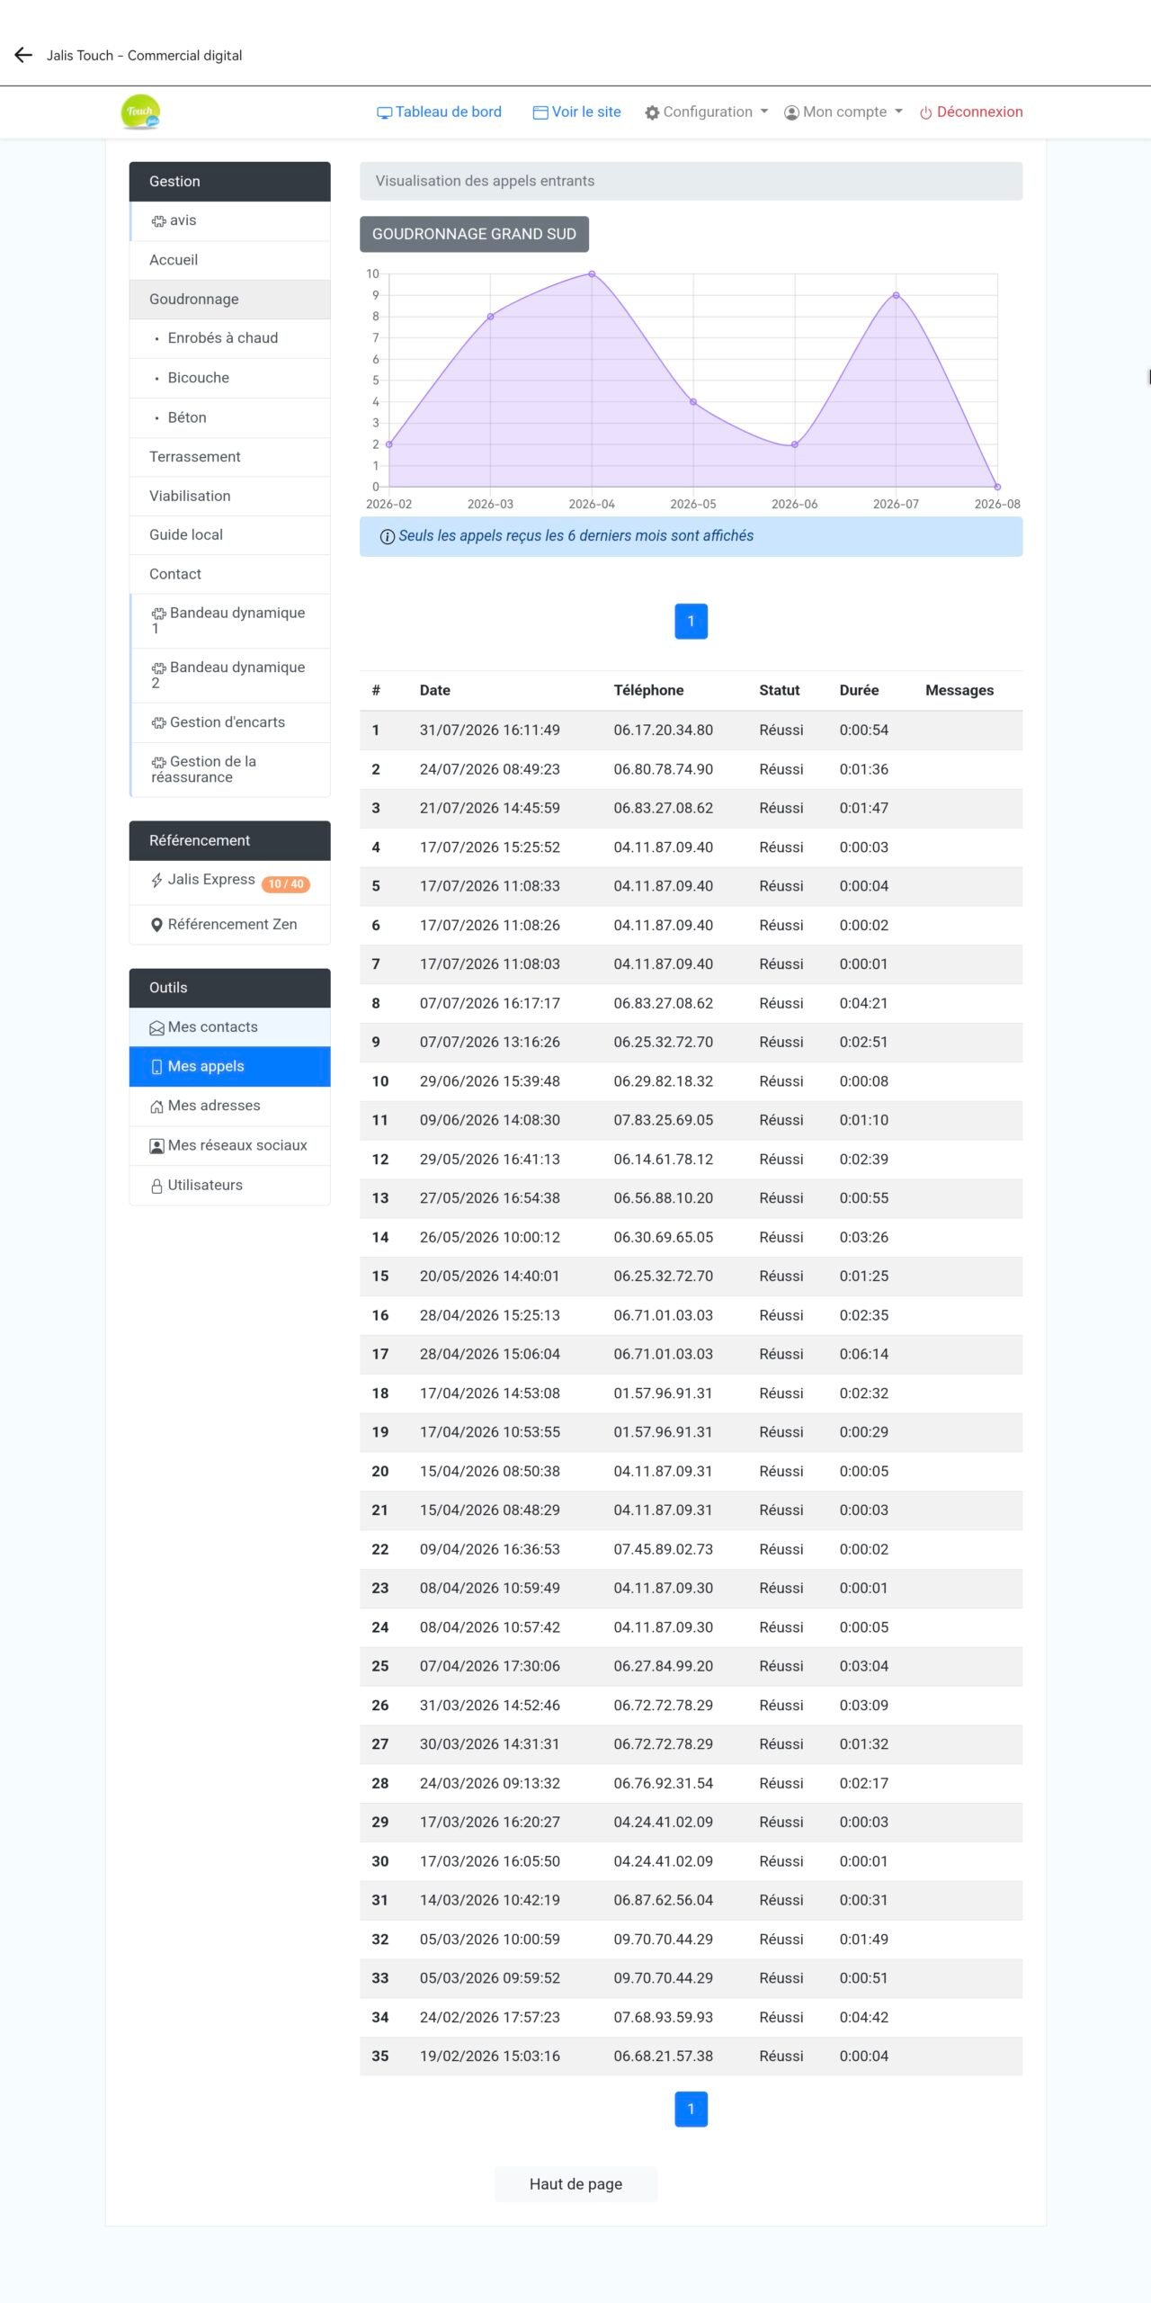Select Mes appels
The image size is (1151, 2303).
(230, 1066)
